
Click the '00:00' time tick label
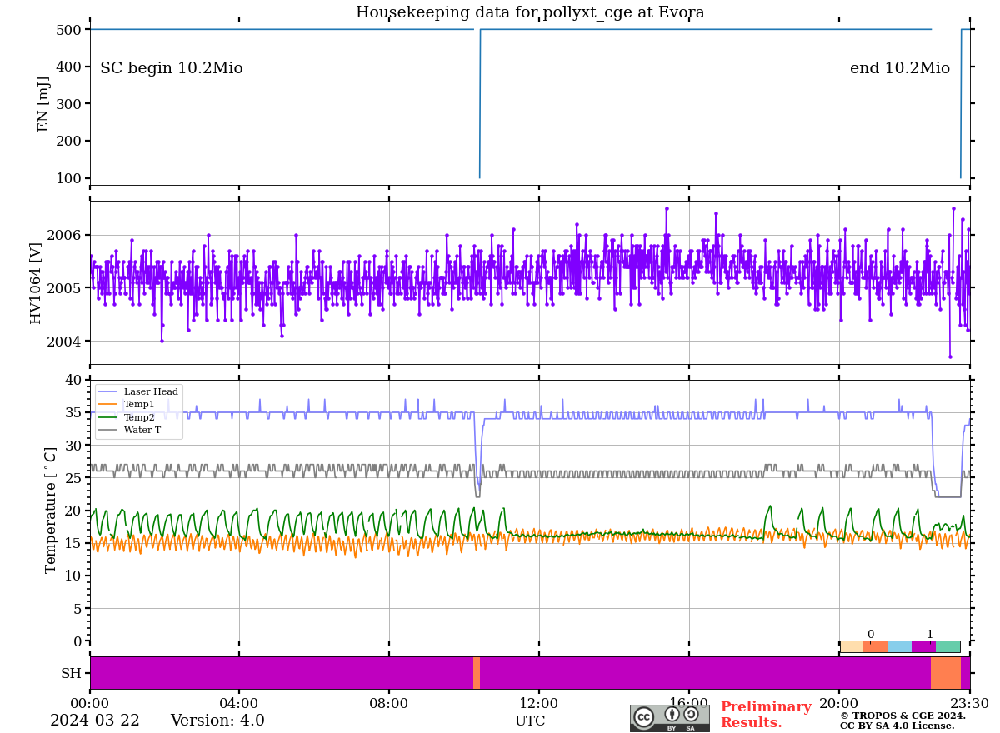pos(90,703)
